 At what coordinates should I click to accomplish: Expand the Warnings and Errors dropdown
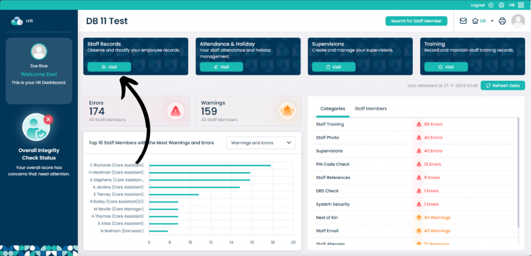pyautogui.click(x=261, y=143)
